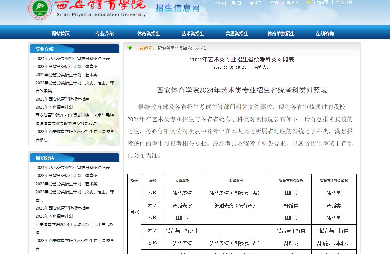The image size is (390, 254).
Task: Click the 审核人 label
Action: (x=261, y=67)
